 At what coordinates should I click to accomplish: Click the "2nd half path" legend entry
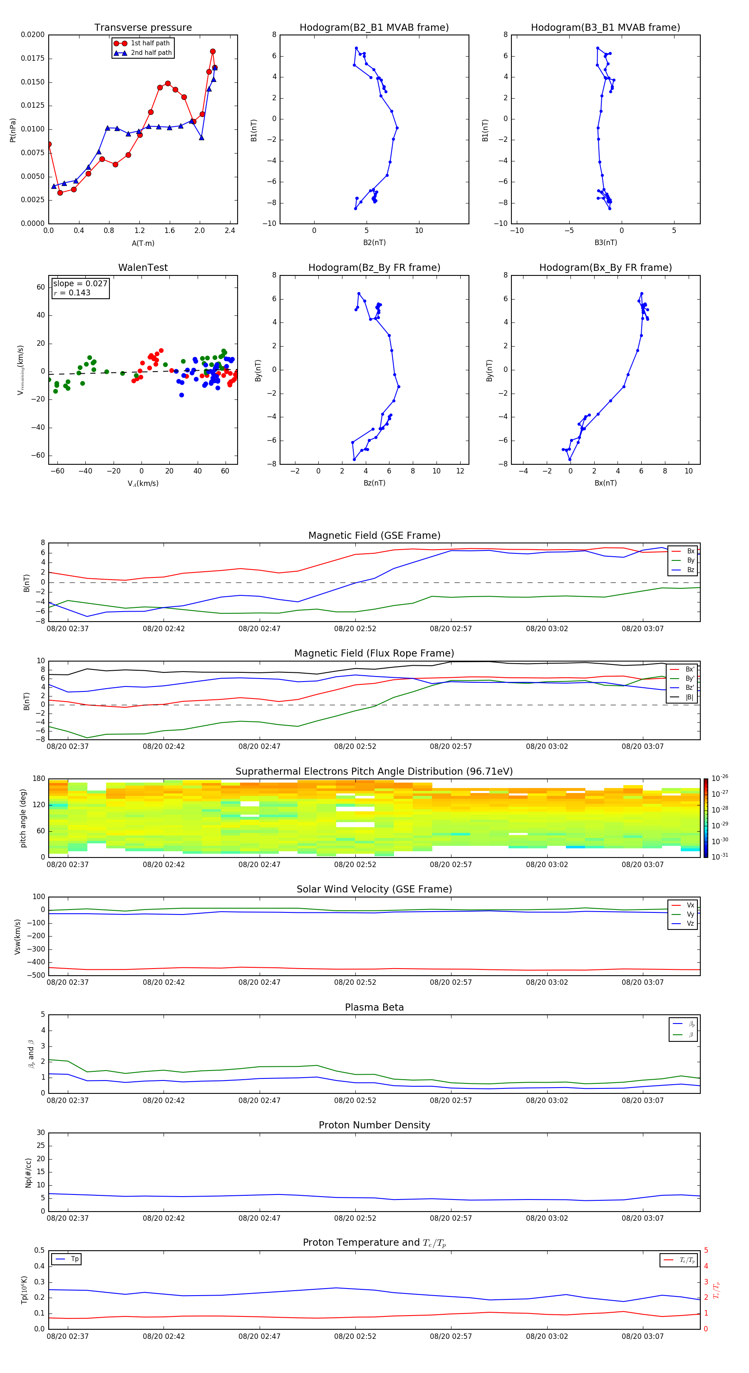(142, 53)
